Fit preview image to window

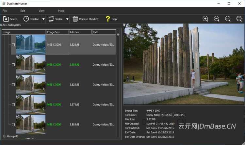(x=239, y=19)
